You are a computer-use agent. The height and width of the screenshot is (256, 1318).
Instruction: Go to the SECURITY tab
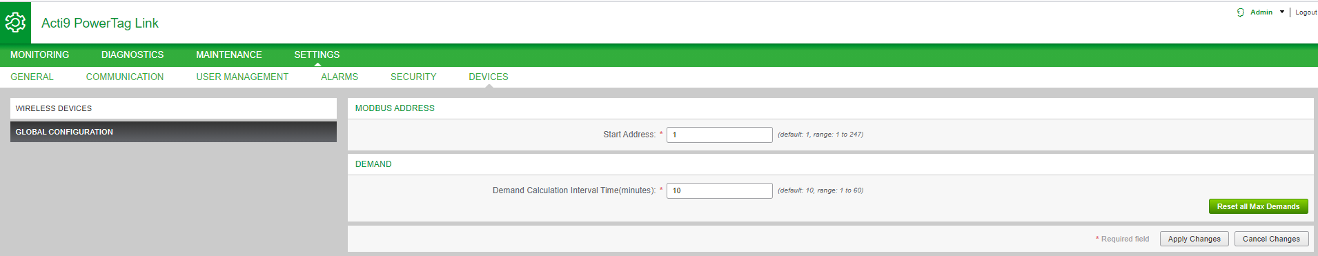click(413, 77)
